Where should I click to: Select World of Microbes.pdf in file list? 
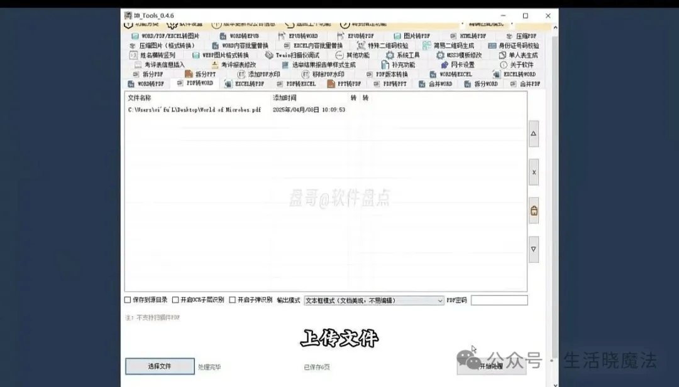pyautogui.click(x=195, y=110)
